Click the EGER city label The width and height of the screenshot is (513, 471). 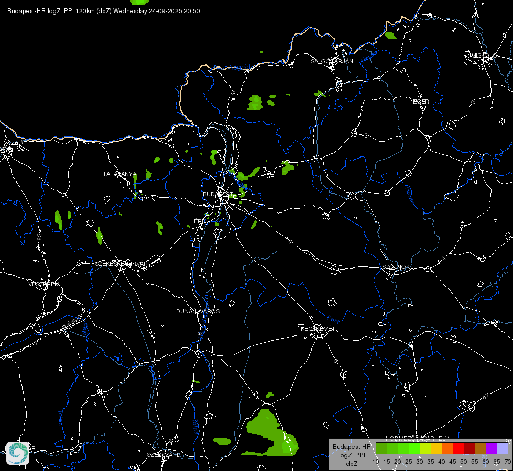coord(421,102)
